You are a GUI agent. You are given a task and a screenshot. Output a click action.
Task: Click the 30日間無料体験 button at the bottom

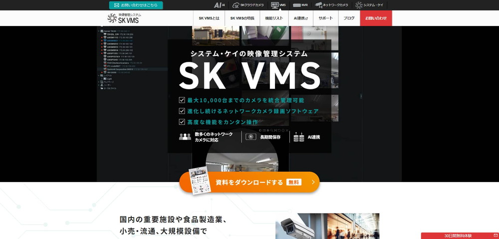pos(460,236)
